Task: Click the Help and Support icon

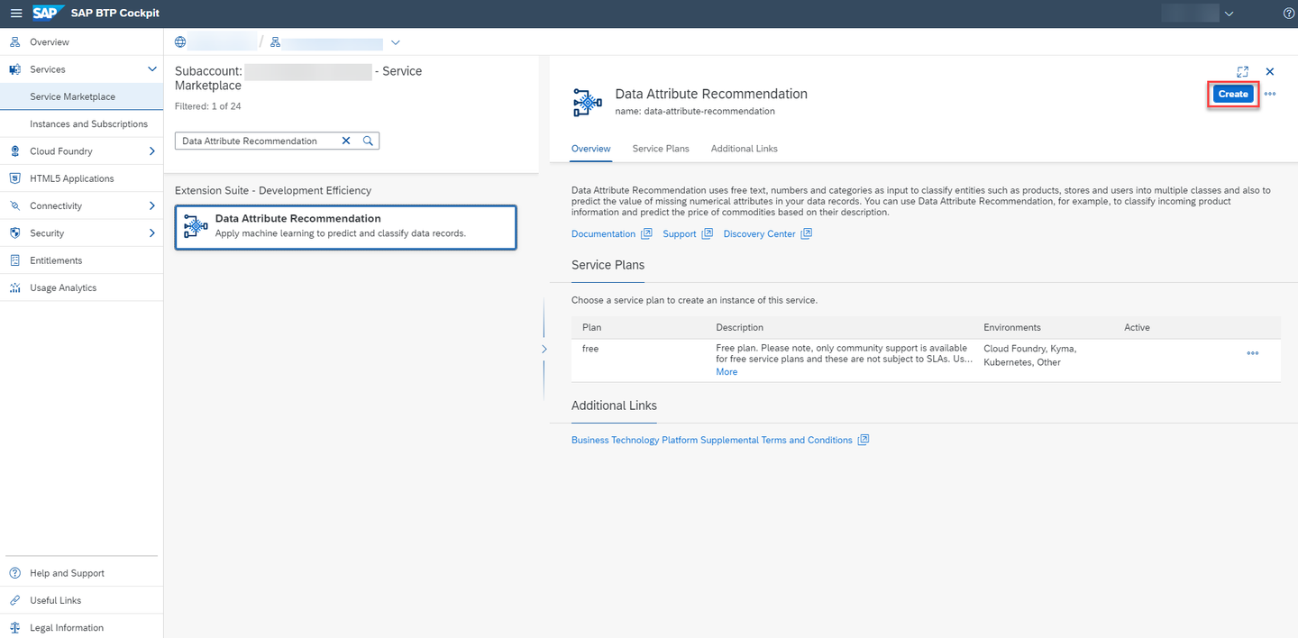Action: point(14,573)
